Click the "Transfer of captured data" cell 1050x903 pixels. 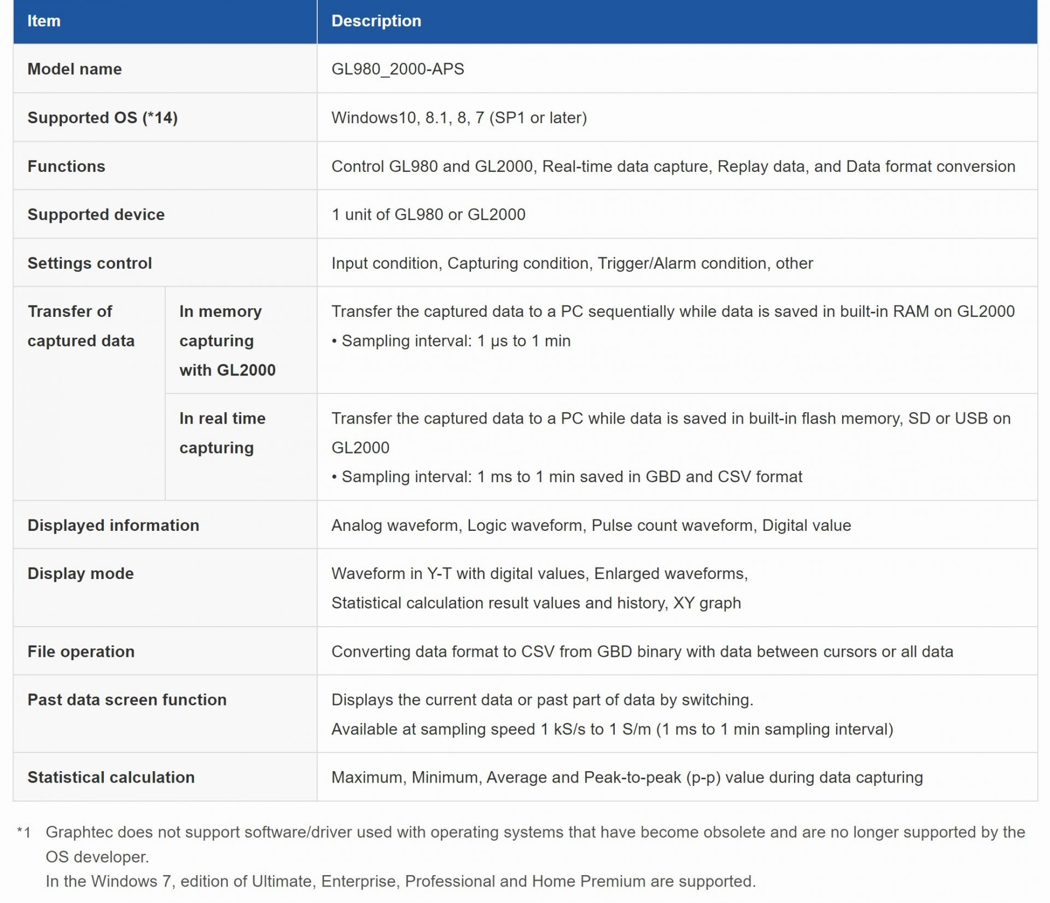click(x=81, y=326)
